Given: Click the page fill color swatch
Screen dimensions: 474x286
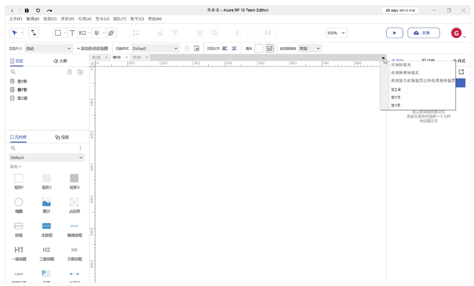Looking at the screenshot, I should pos(258,48).
